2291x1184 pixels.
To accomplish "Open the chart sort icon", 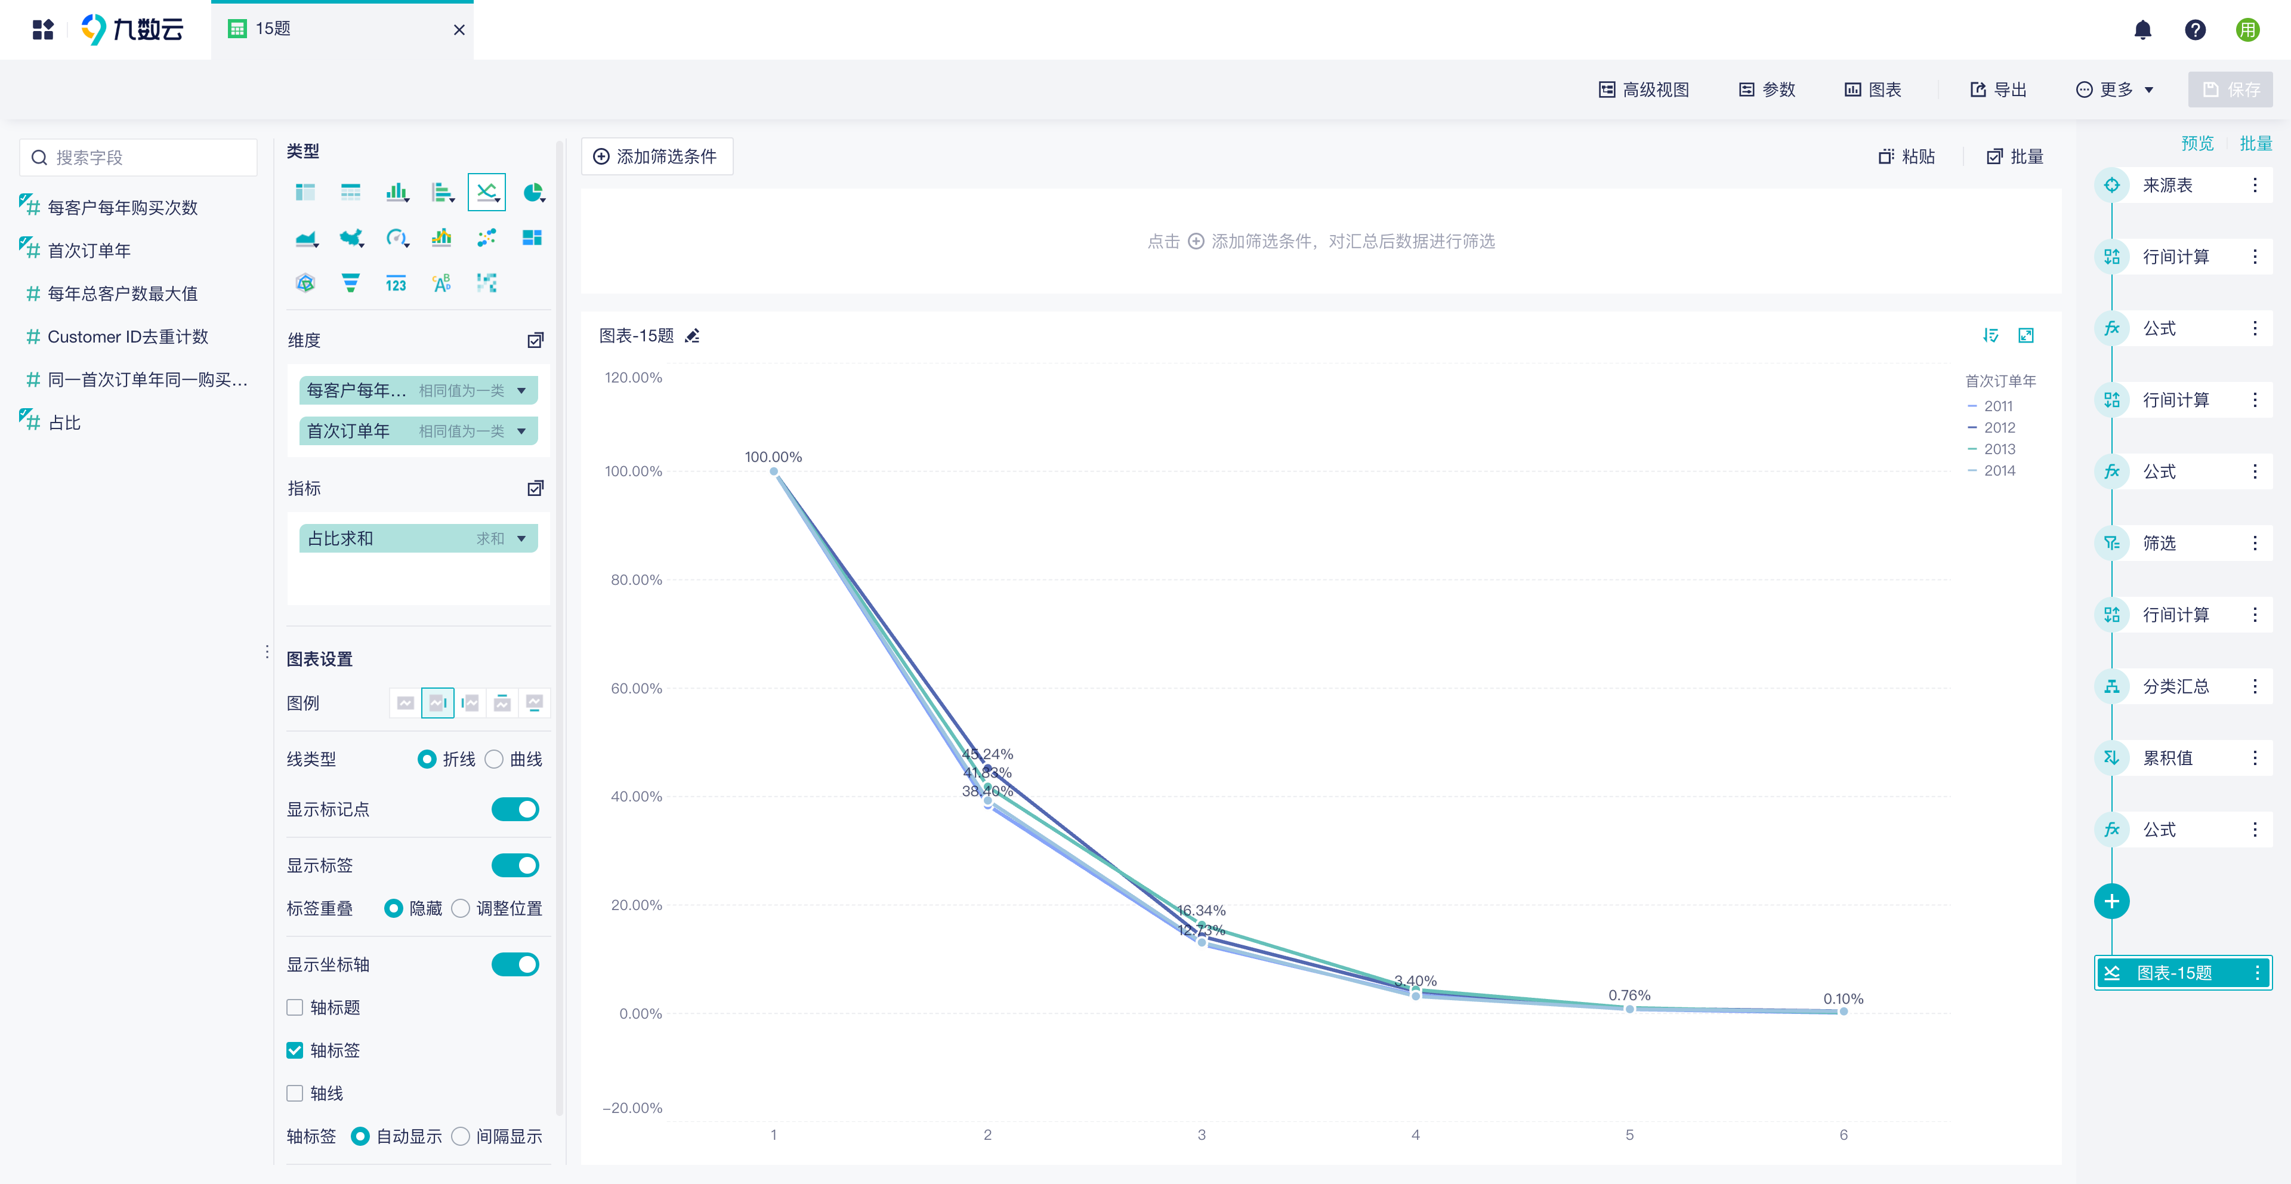I will (x=1990, y=335).
